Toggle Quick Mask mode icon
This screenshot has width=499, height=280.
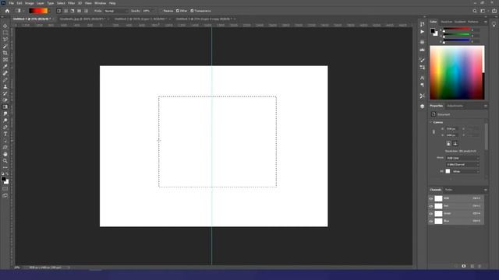click(x=5, y=189)
